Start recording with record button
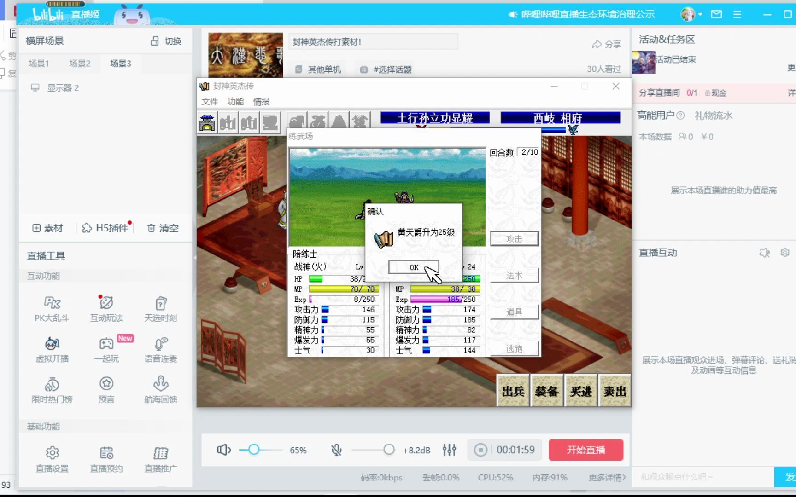This screenshot has height=497, width=796. point(480,450)
